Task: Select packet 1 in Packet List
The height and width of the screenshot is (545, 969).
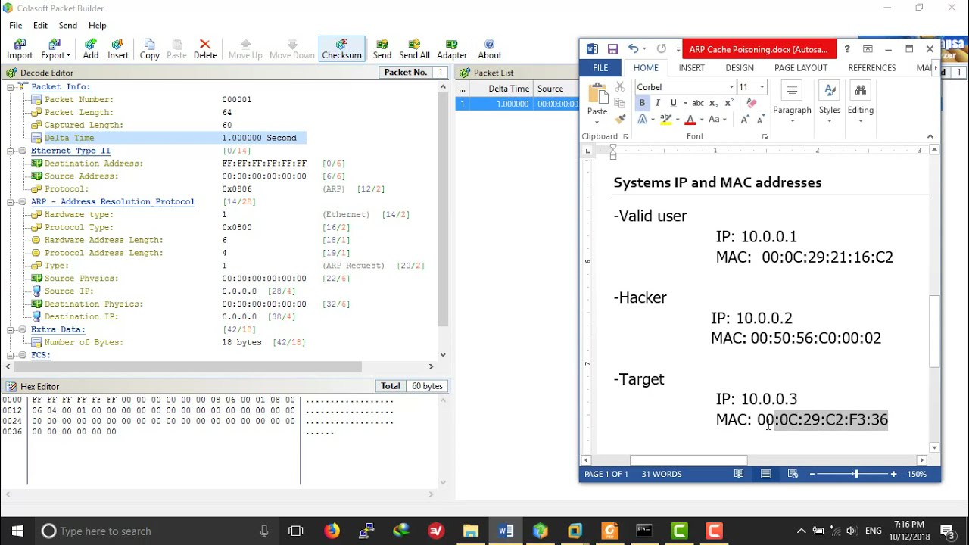Action: tap(518, 104)
